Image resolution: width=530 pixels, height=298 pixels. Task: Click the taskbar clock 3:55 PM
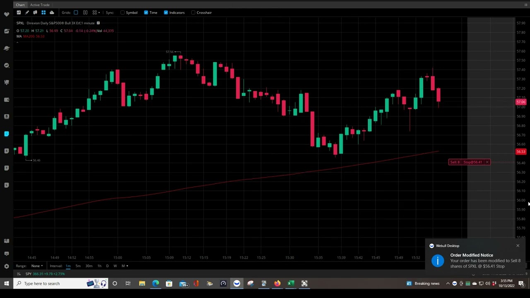(507, 284)
